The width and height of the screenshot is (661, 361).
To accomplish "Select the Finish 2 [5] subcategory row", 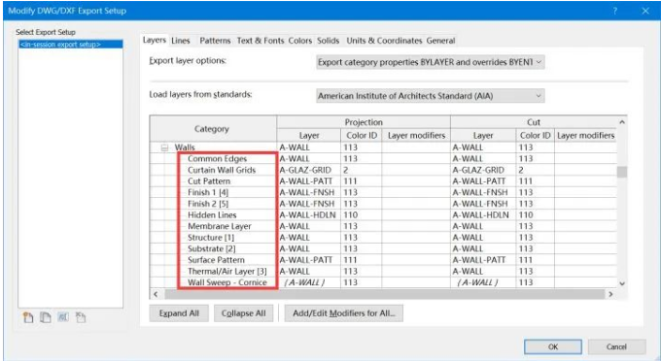I will [383, 204].
